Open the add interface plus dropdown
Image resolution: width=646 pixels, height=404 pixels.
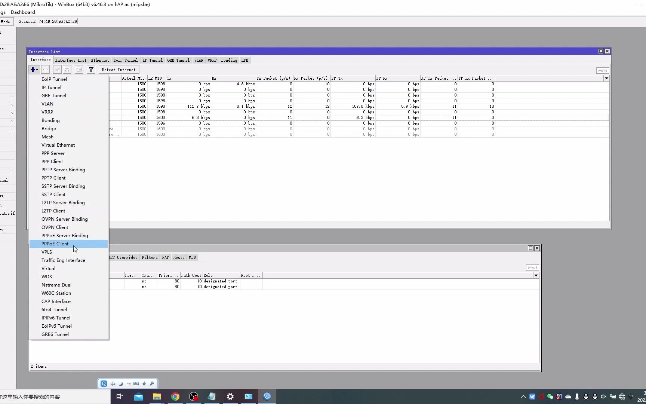pos(34,70)
